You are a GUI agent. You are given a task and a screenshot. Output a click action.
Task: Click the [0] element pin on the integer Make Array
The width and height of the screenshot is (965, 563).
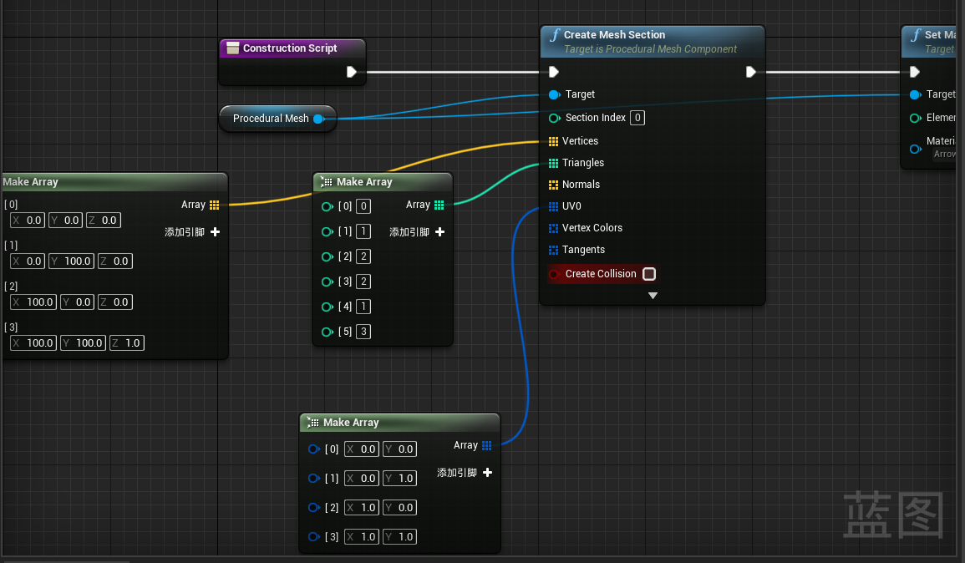[x=327, y=206]
